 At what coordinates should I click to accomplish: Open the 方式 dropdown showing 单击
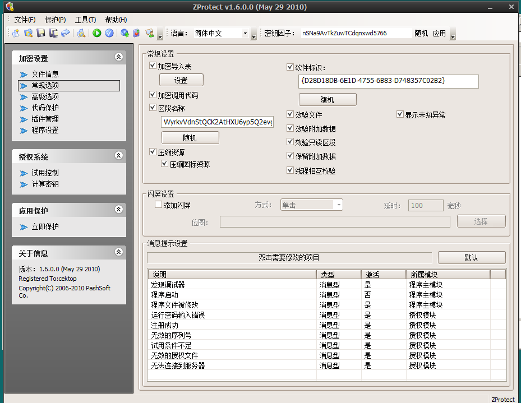[311, 205]
